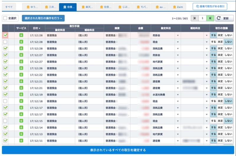Switch to the すべて tab

[x=9, y=7]
